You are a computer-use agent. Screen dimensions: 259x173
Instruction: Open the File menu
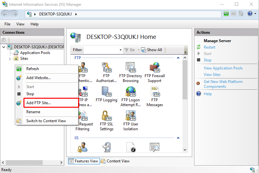coord(7,24)
